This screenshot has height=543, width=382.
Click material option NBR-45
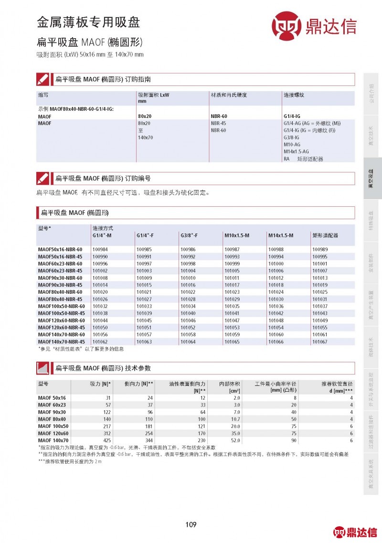[218, 123]
